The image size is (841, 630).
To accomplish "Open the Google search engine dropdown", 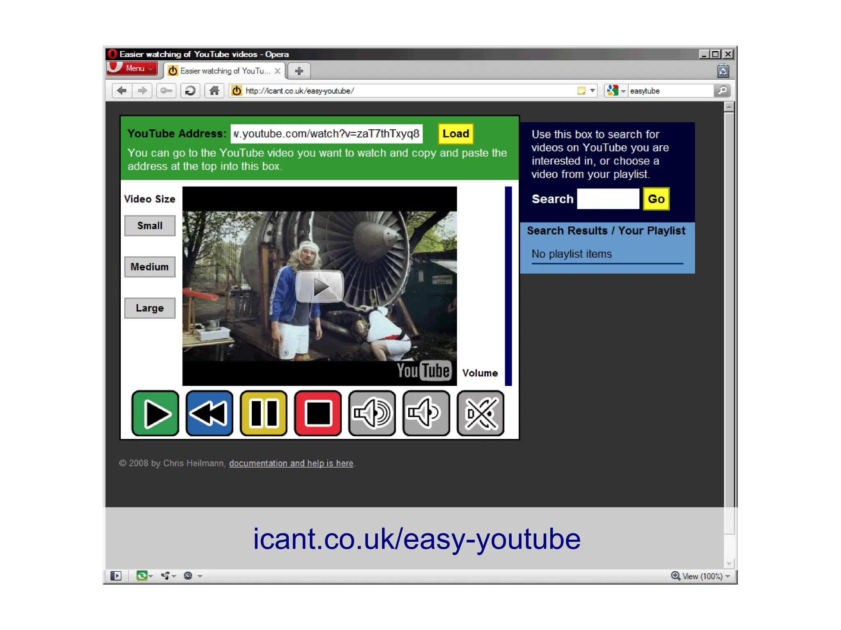I will click(616, 91).
